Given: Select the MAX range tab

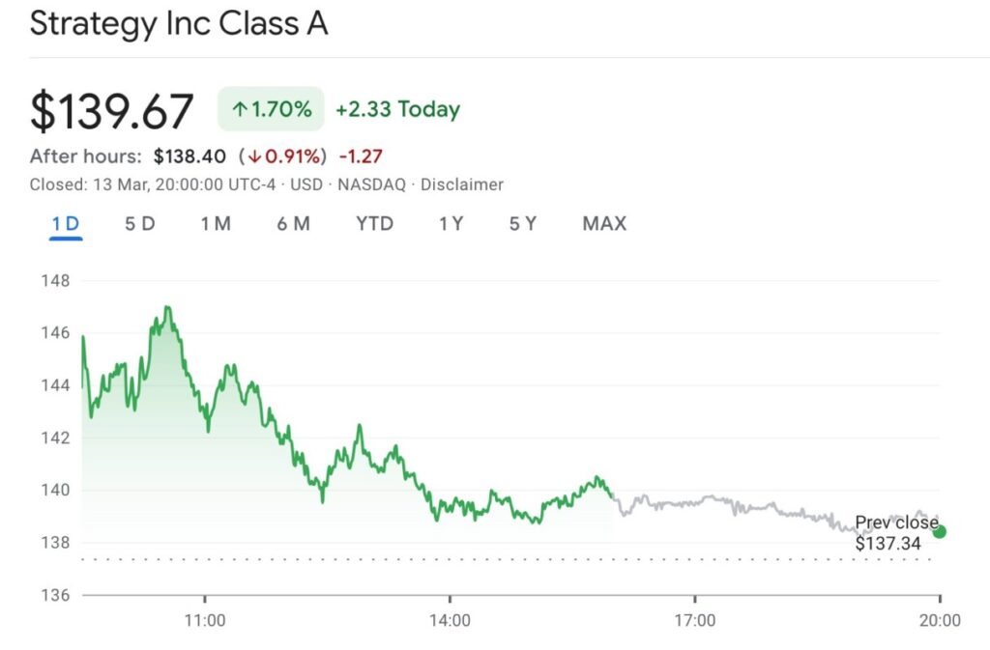Looking at the screenshot, I should 604,224.
